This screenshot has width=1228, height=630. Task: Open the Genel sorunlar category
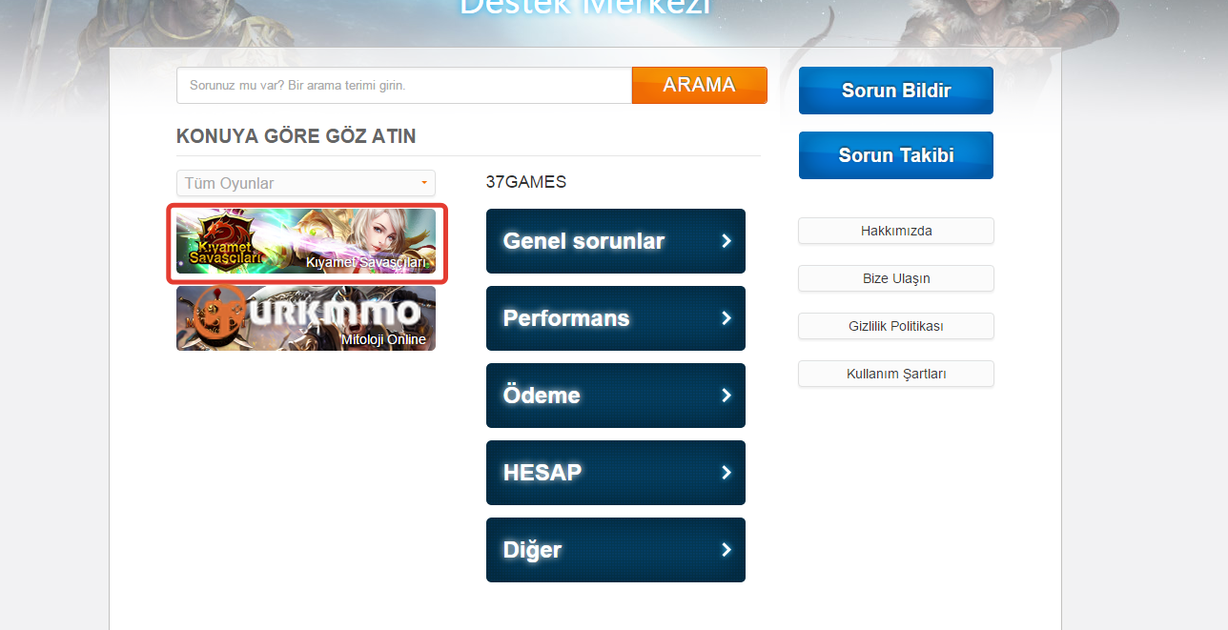616,241
